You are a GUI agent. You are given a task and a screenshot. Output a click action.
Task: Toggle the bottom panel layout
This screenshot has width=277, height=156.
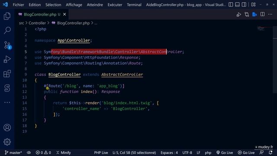click(237, 5)
